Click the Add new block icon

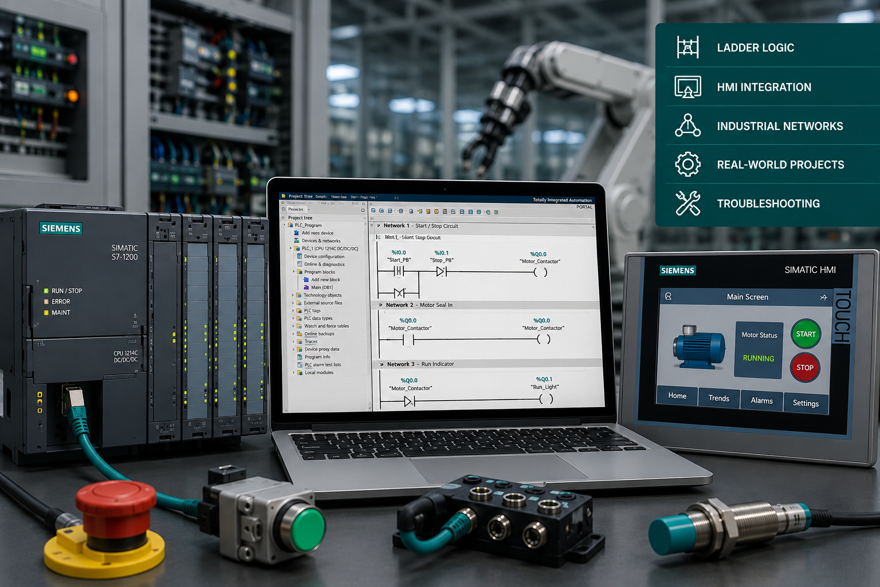point(306,280)
